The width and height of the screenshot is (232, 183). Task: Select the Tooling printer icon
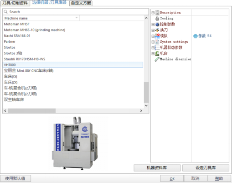157,19
